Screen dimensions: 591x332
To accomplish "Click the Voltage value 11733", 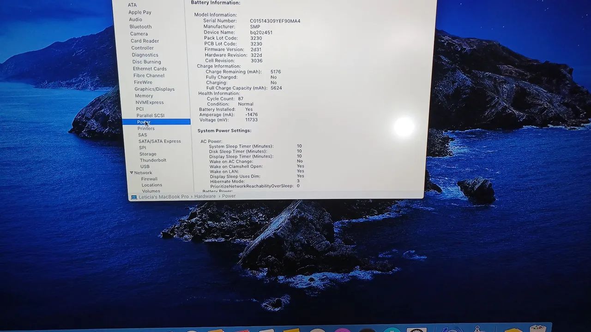I will pyautogui.click(x=251, y=120).
